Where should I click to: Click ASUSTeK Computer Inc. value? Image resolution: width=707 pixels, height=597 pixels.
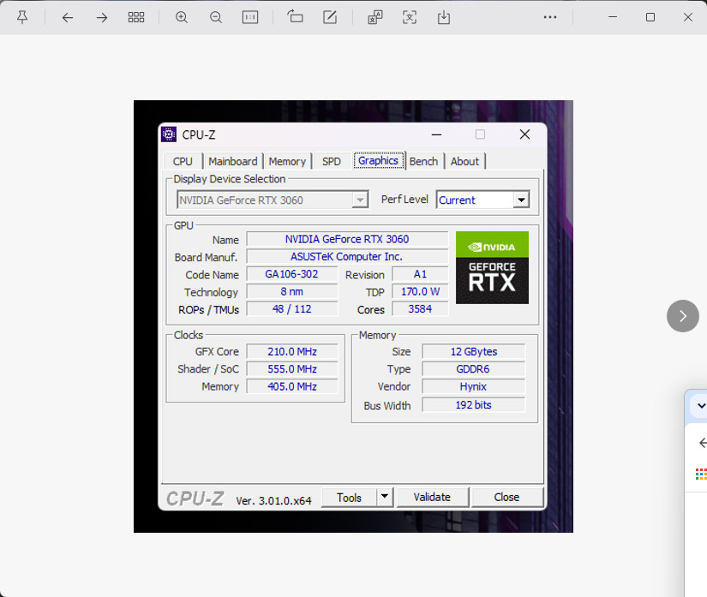347,256
